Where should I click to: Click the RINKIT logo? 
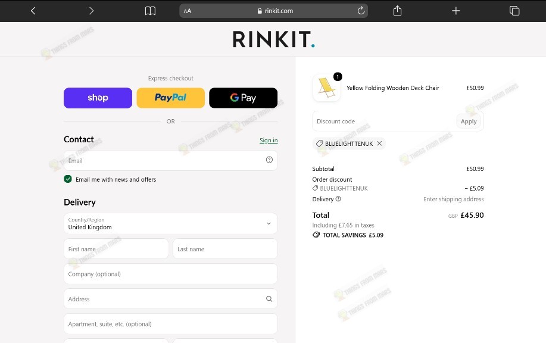[274, 39]
